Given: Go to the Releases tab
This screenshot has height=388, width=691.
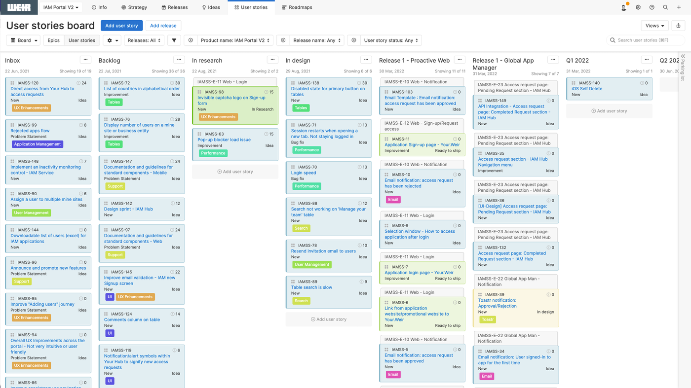Looking at the screenshot, I should click(175, 7).
